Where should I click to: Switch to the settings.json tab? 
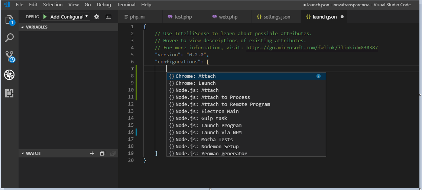[273, 17]
